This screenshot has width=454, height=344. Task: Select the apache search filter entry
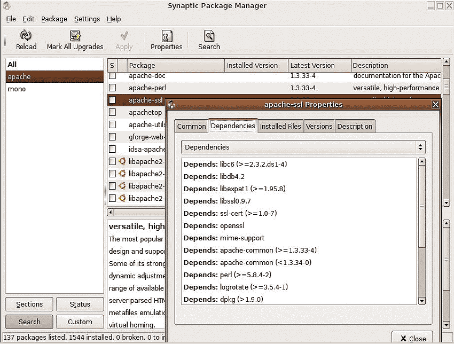click(54, 77)
